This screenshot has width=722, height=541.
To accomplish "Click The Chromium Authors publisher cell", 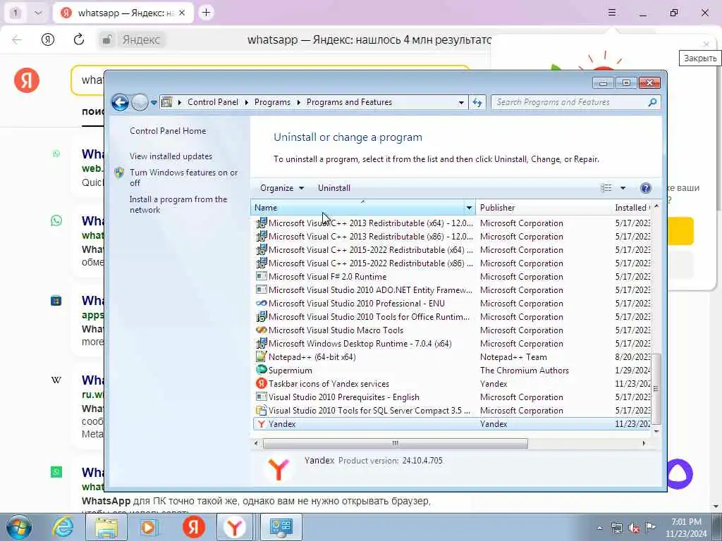I will pyautogui.click(x=524, y=370).
